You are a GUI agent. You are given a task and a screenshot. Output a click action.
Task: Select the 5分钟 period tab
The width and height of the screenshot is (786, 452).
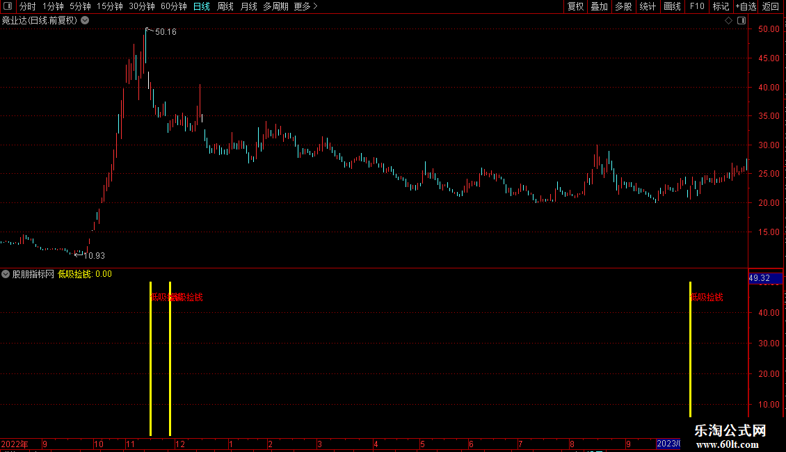[x=80, y=6]
